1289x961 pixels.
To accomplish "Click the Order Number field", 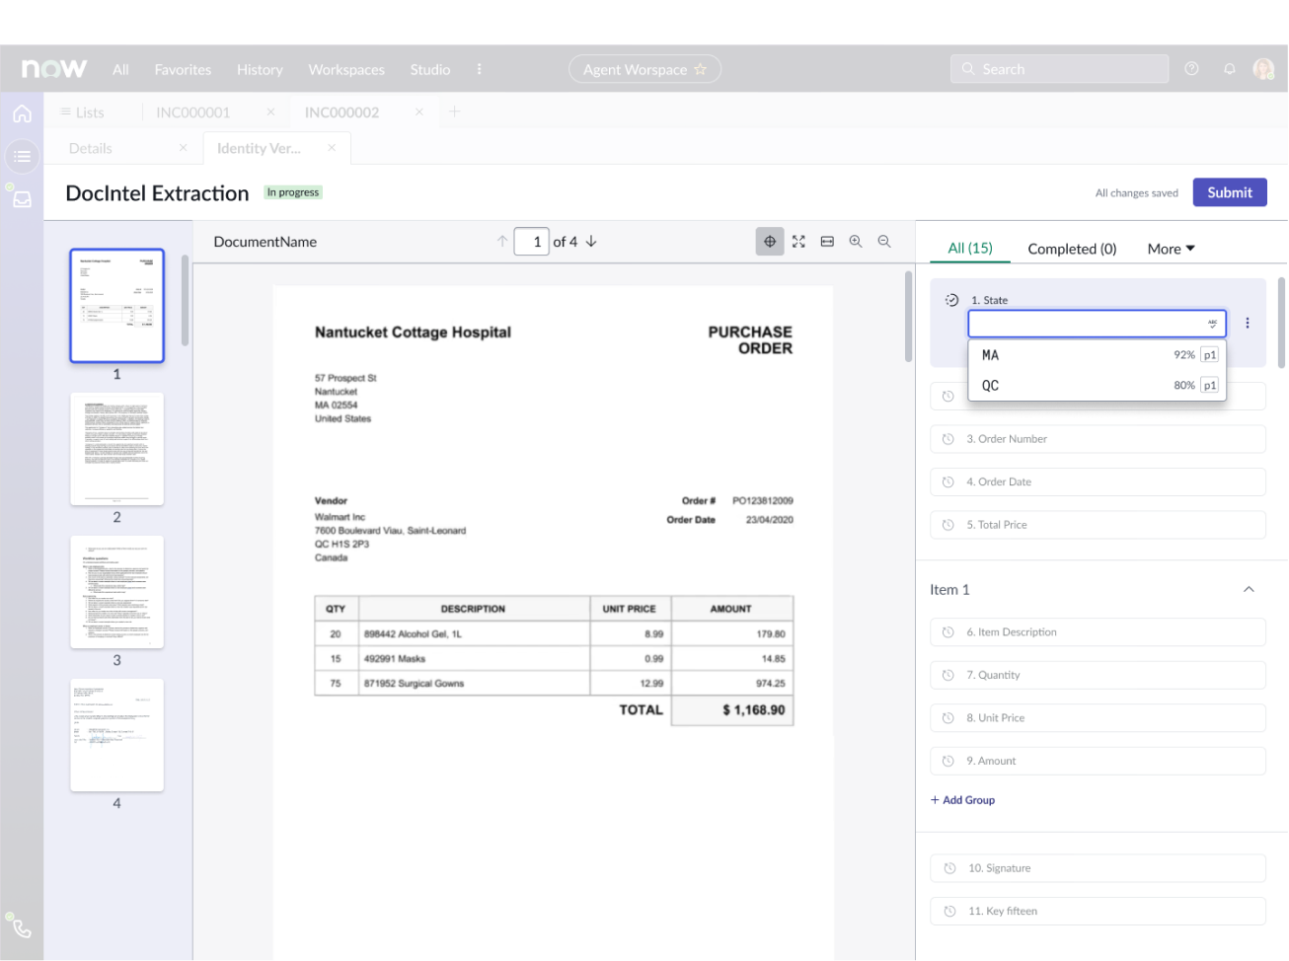I will [x=1098, y=439].
